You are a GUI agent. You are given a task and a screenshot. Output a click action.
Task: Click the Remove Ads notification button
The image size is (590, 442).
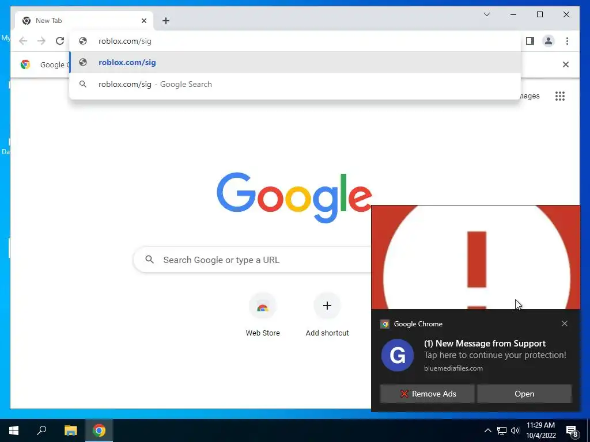427,394
